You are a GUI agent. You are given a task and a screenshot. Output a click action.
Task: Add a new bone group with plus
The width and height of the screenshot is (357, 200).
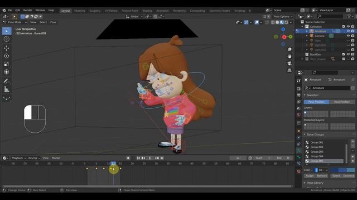(353, 141)
